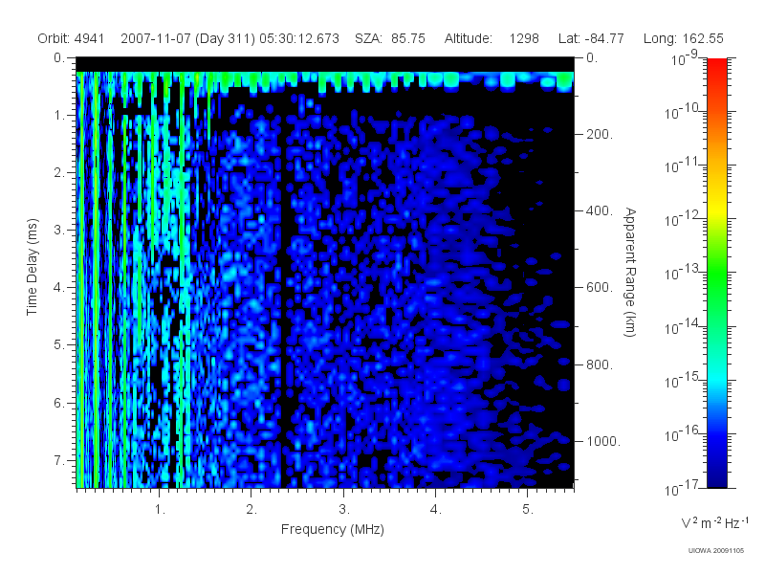
Task: Click the '4.' time delay tick label
Action: 58,288
